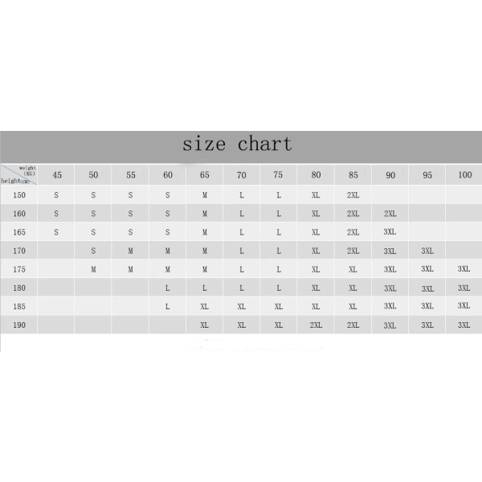The width and height of the screenshot is (482, 482).
Task: Click the 3XL cell at height 170, weight 95
Action: click(427, 251)
